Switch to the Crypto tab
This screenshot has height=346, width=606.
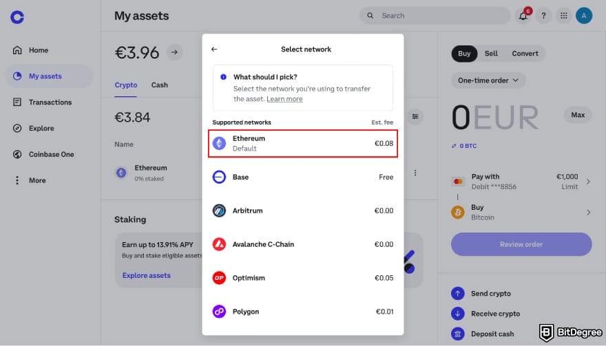point(126,85)
